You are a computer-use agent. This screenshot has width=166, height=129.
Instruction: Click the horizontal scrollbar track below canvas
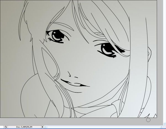100,127
